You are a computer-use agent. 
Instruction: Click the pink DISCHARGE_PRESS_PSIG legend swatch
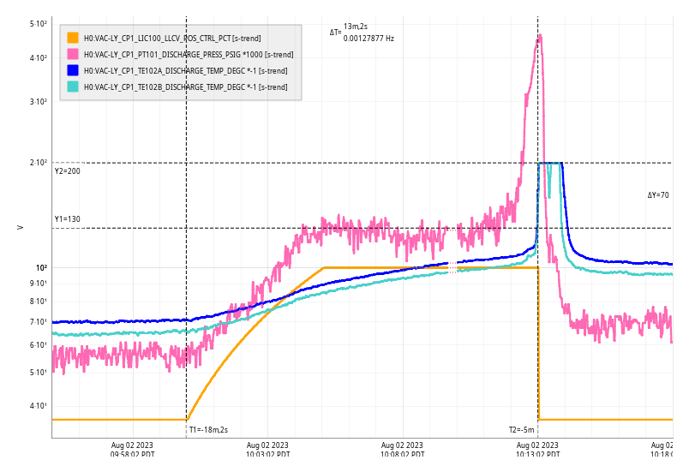point(73,54)
